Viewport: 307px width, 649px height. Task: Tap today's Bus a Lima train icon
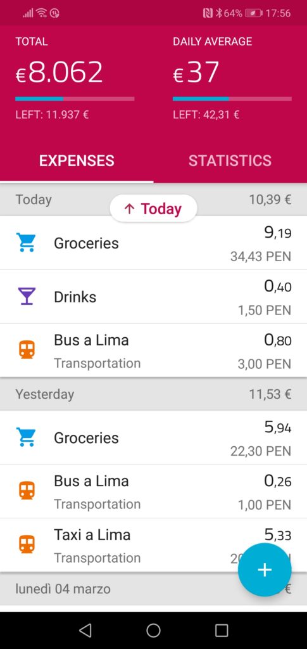(27, 350)
